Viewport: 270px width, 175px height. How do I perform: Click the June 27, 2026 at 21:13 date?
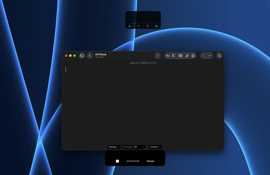point(143,63)
